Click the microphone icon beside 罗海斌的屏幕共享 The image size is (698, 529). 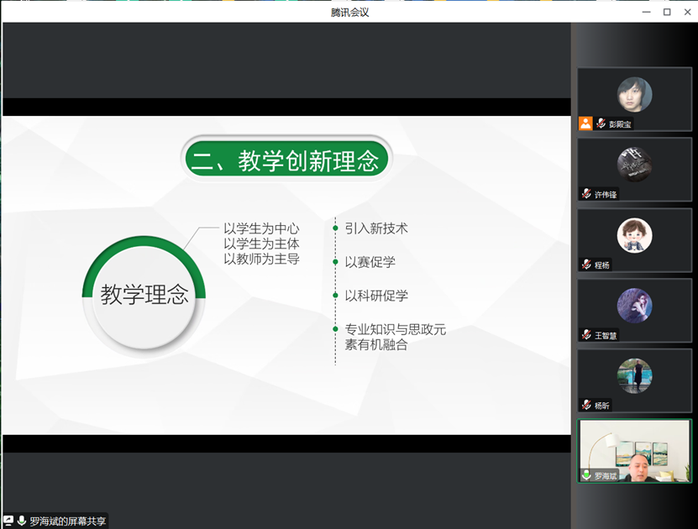(x=21, y=521)
